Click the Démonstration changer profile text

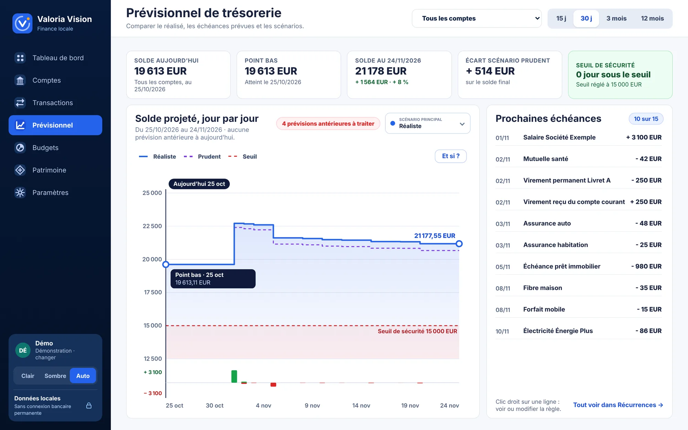click(55, 354)
